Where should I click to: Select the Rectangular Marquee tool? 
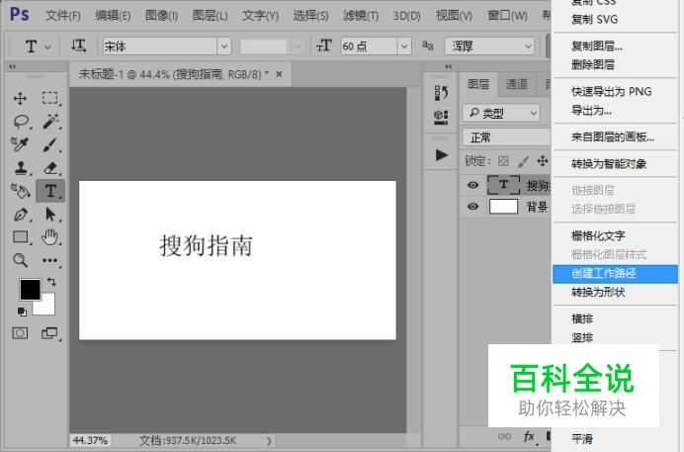point(50,98)
